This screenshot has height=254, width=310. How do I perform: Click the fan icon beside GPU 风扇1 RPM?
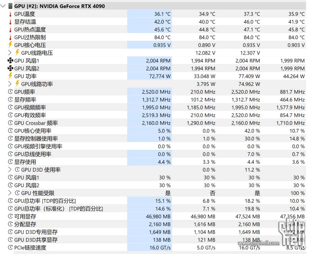10,61
